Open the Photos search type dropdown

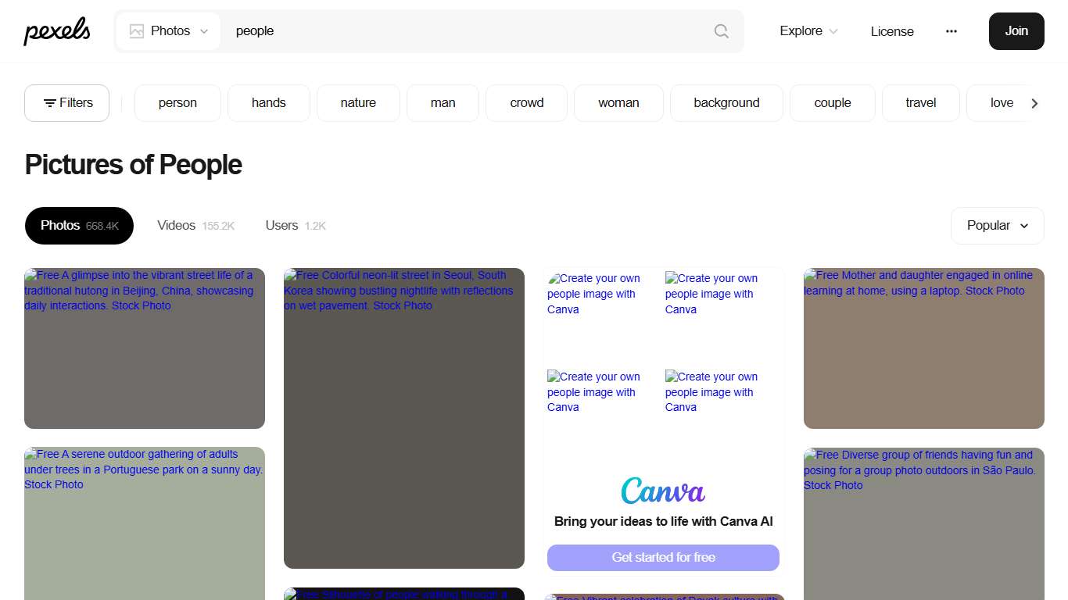coord(169,31)
